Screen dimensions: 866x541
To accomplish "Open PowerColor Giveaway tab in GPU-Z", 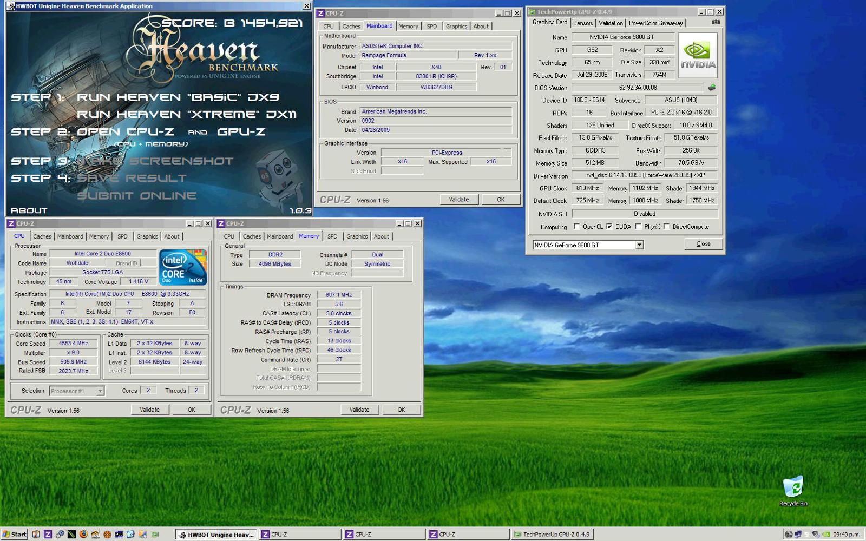I will pyautogui.click(x=655, y=23).
